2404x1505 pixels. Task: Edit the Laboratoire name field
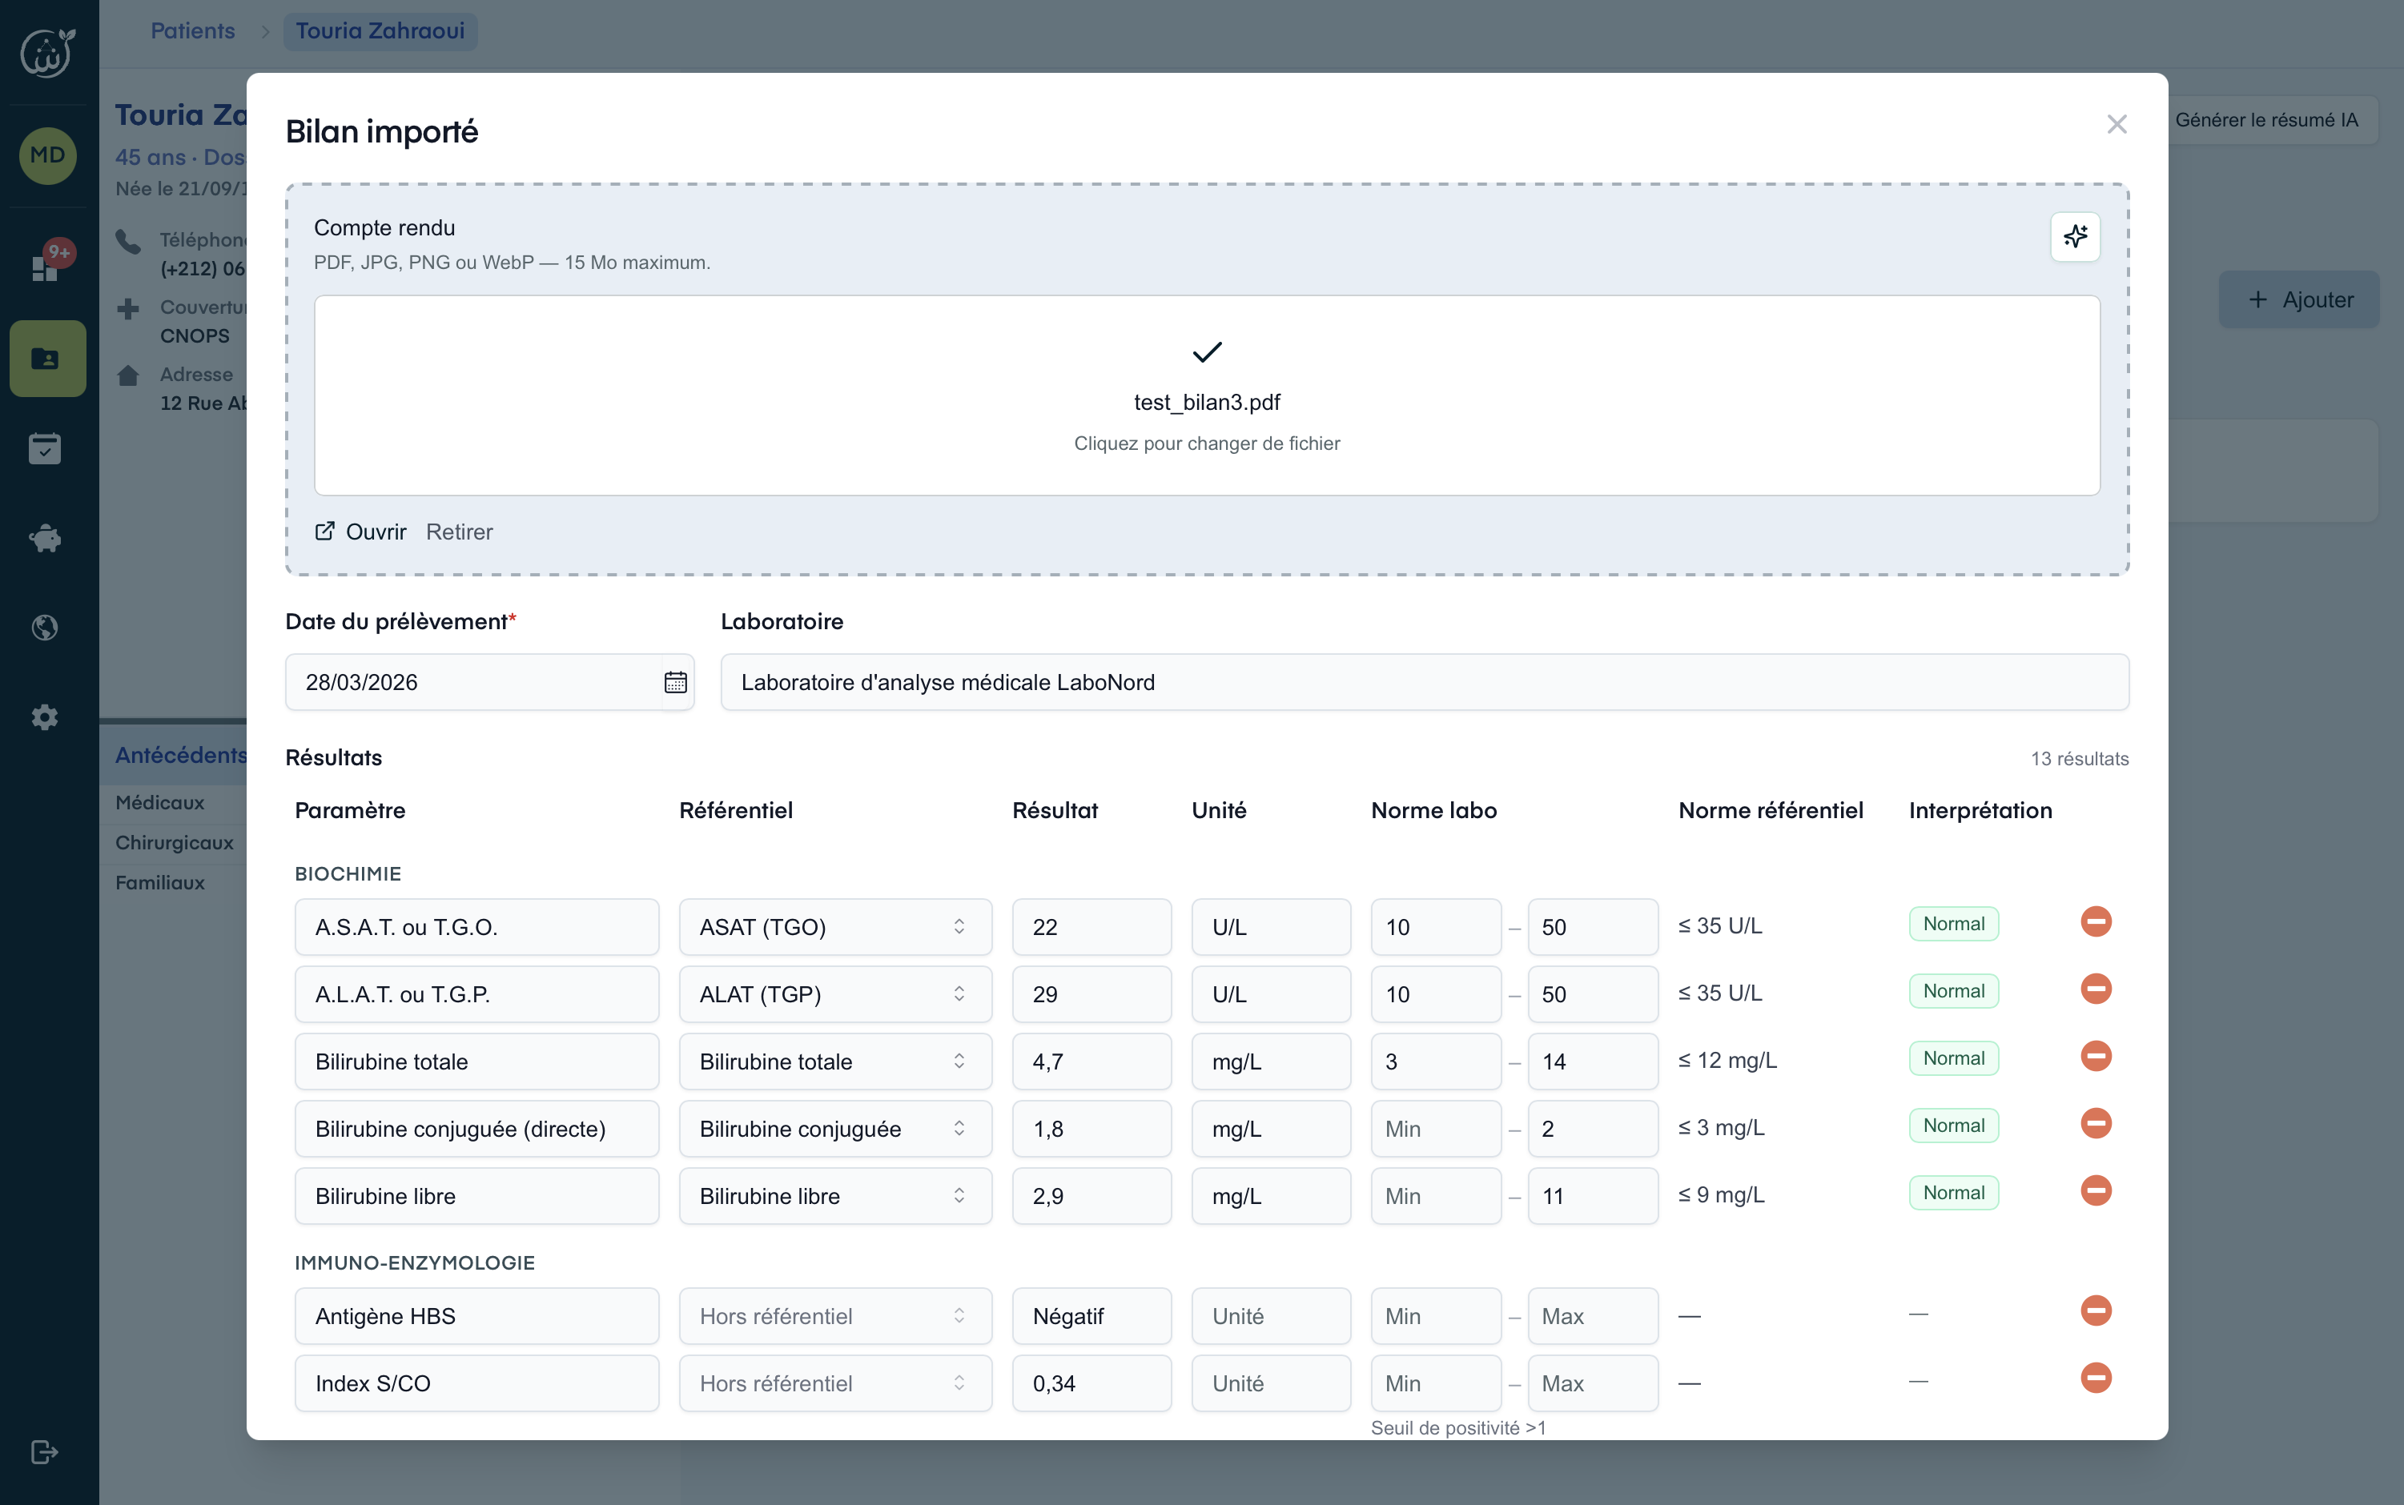click(x=1425, y=682)
